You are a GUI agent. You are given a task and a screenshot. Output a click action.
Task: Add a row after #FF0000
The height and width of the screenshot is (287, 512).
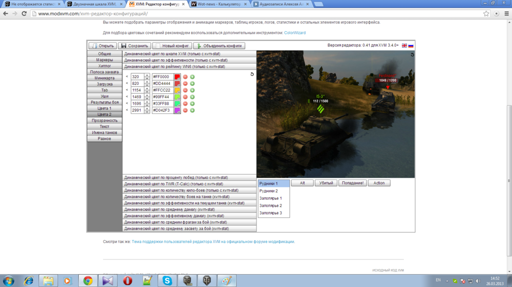[193, 77]
